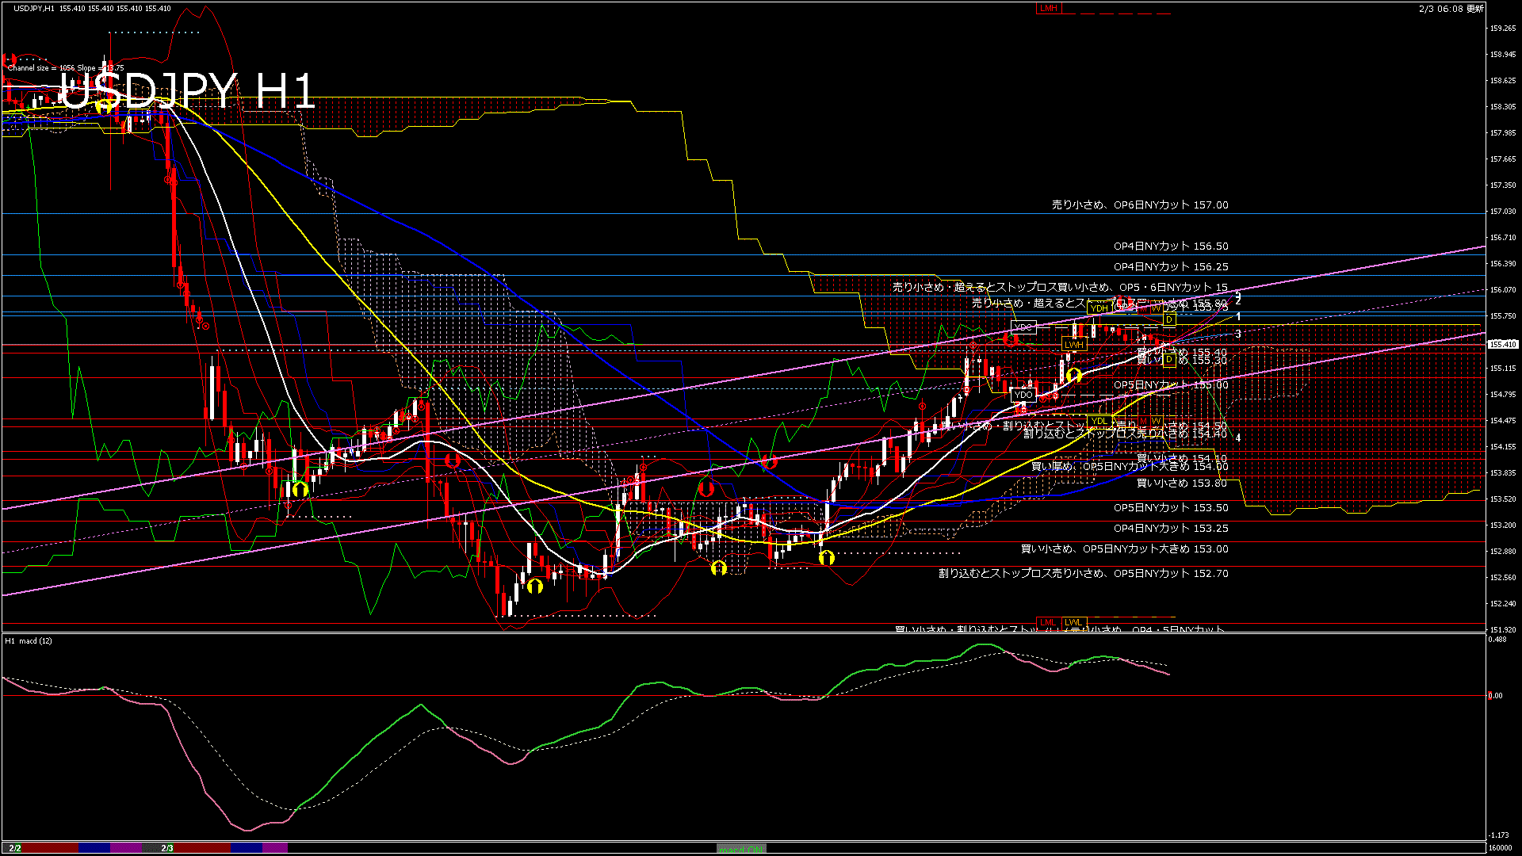The image size is (1522, 856).
Task: Click the OP5日NYカット 153.50 level label
Action: 1170,508
